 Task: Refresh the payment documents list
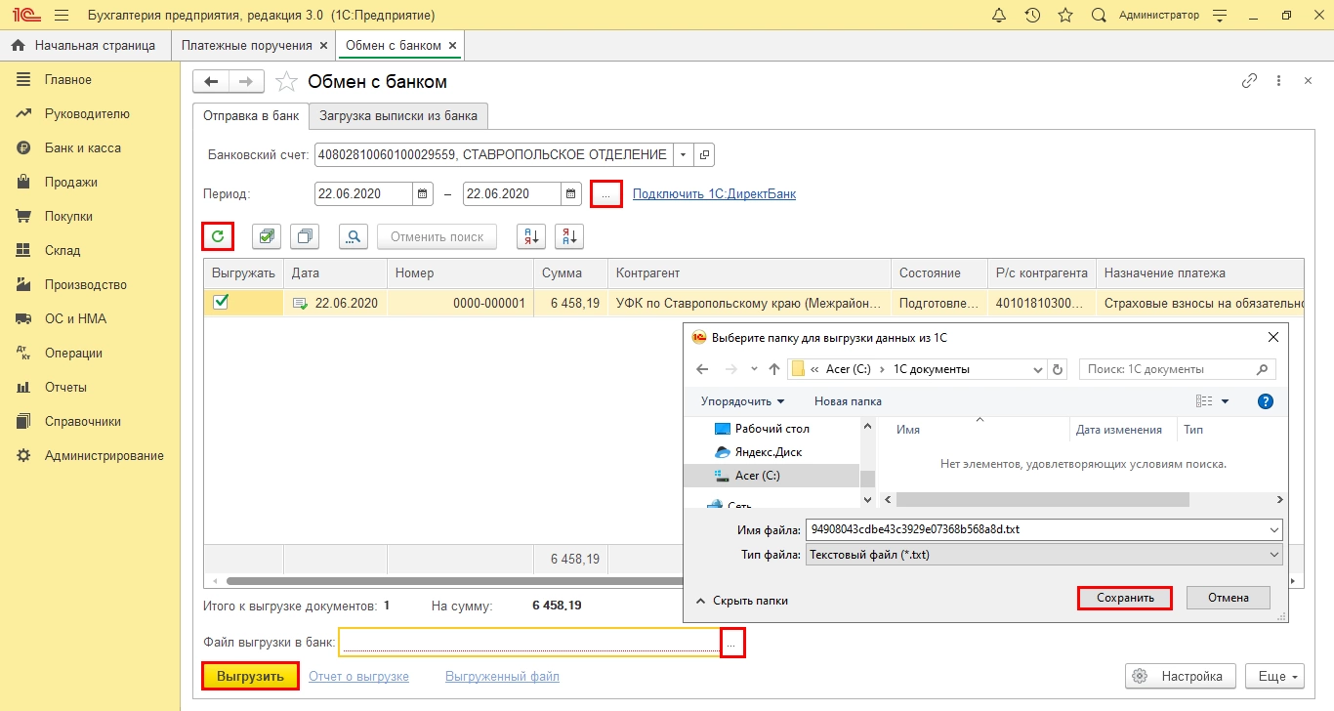click(218, 236)
